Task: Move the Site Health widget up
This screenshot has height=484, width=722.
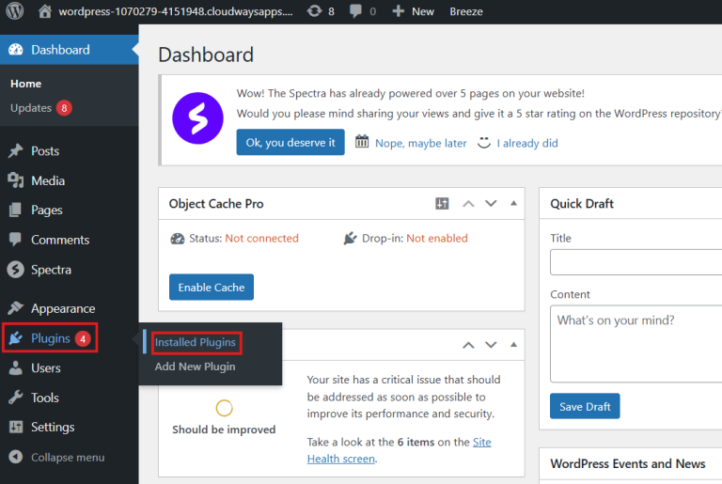Action: click(x=468, y=345)
